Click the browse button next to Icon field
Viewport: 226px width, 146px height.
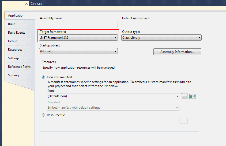184,96
